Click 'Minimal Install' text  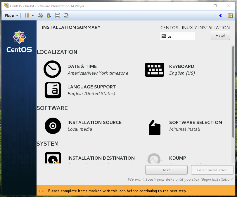(x=185, y=129)
